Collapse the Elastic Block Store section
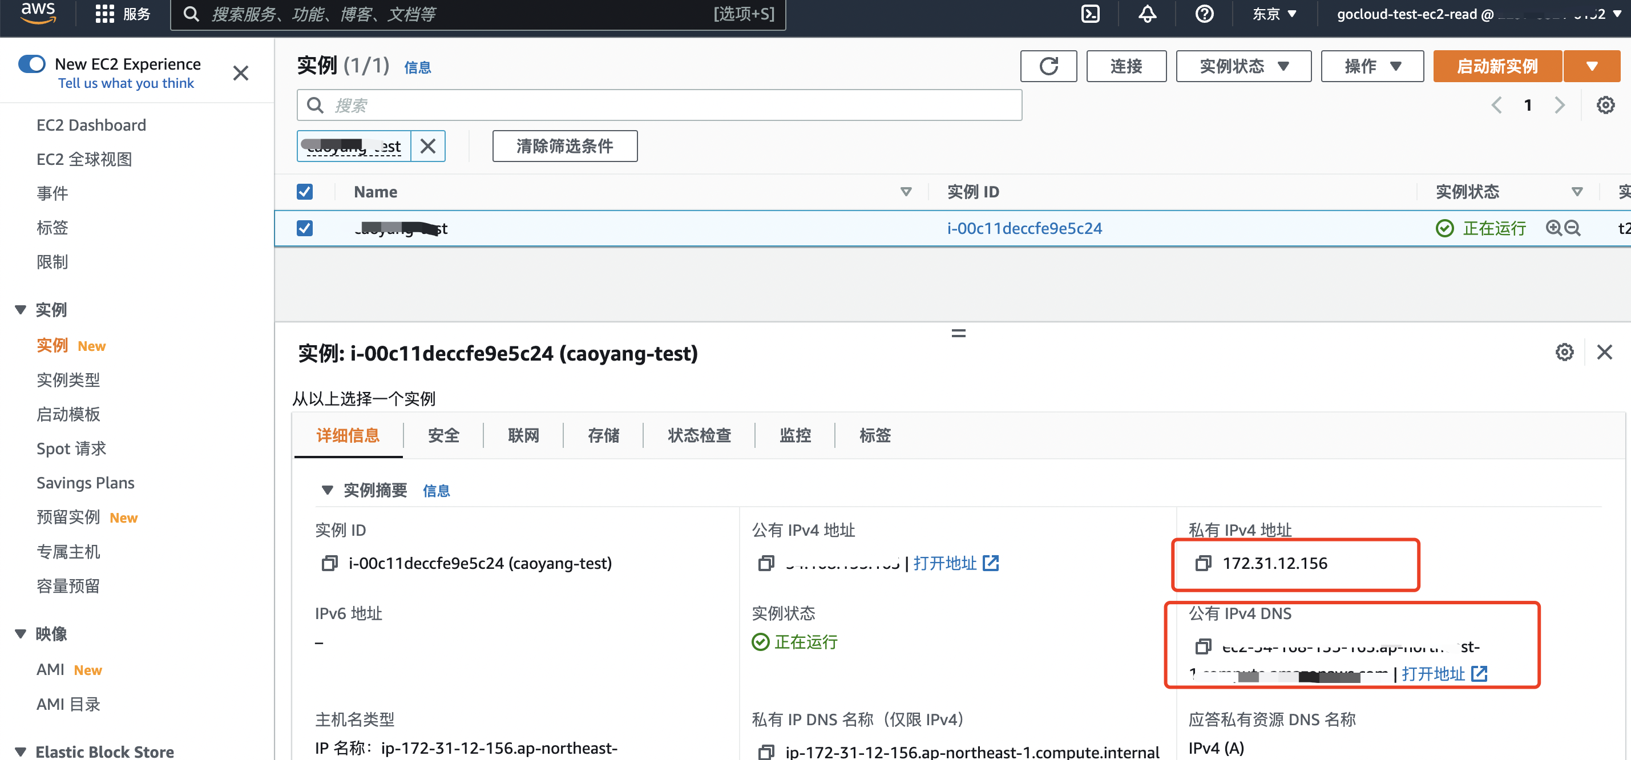Viewport: 1631px width, 760px height. (21, 752)
